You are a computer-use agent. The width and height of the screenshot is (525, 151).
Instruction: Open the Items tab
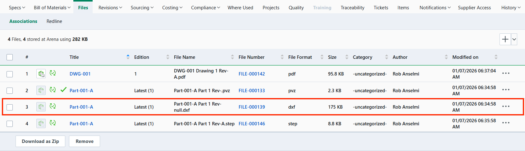(403, 7)
